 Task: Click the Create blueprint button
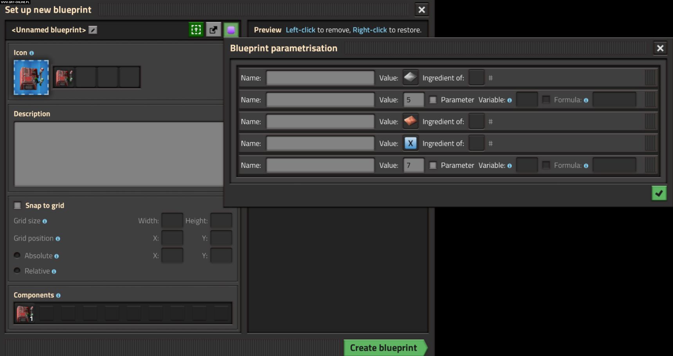coord(383,347)
